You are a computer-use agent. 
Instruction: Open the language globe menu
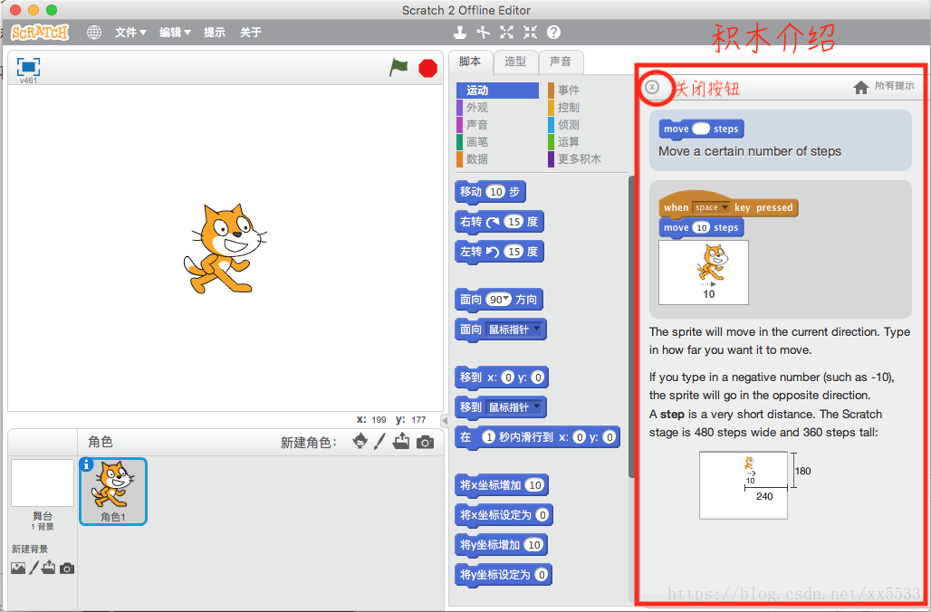coord(94,32)
